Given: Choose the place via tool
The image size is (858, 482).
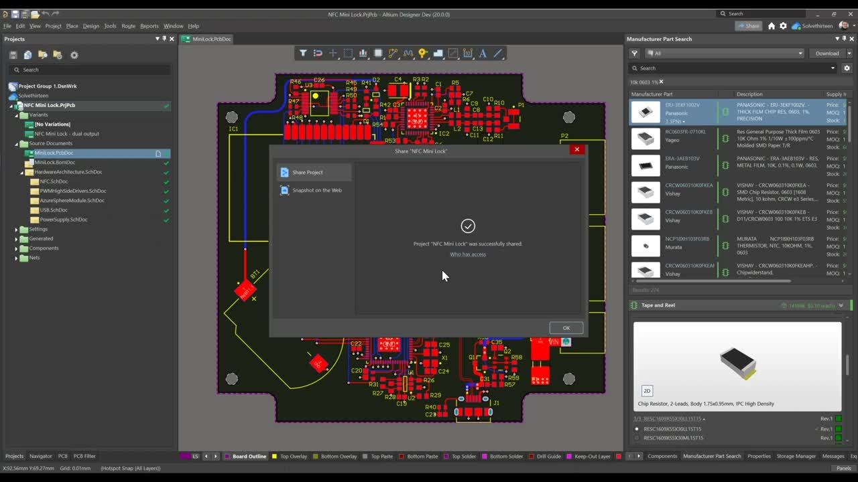Looking at the screenshot, I should (x=423, y=54).
